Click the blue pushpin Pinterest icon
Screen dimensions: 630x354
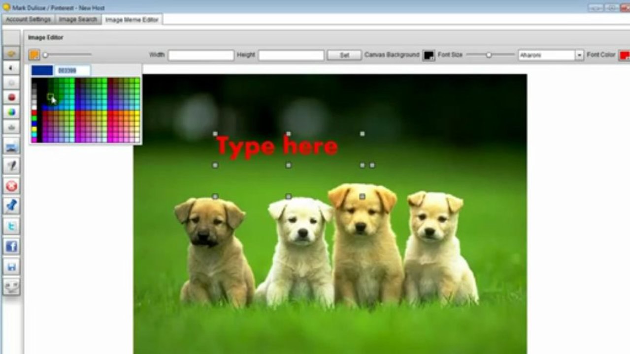pyautogui.click(x=12, y=206)
